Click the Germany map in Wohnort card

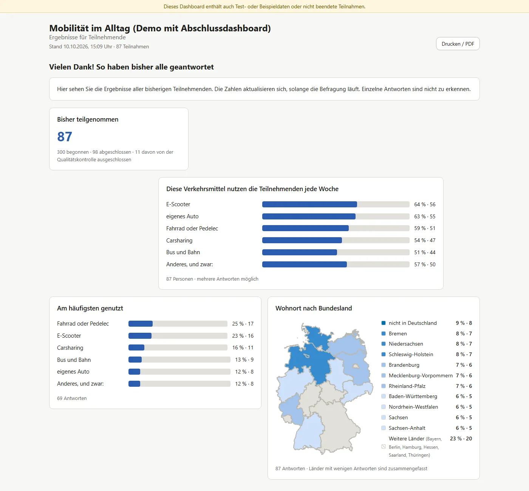pyautogui.click(x=325, y=388)
